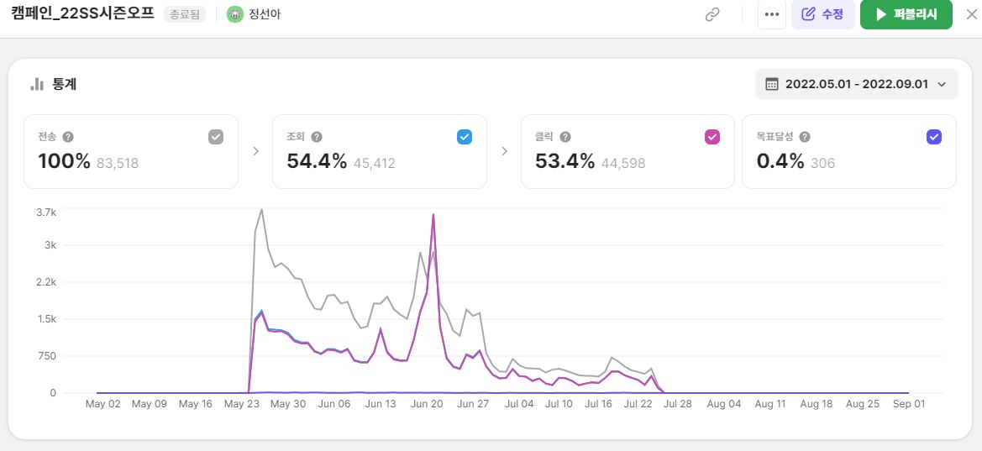Click the help icon next to 전송
Image resolution: width=982 pixels, height=451 pixels.
pyautogui.click(x=68, y=137)
